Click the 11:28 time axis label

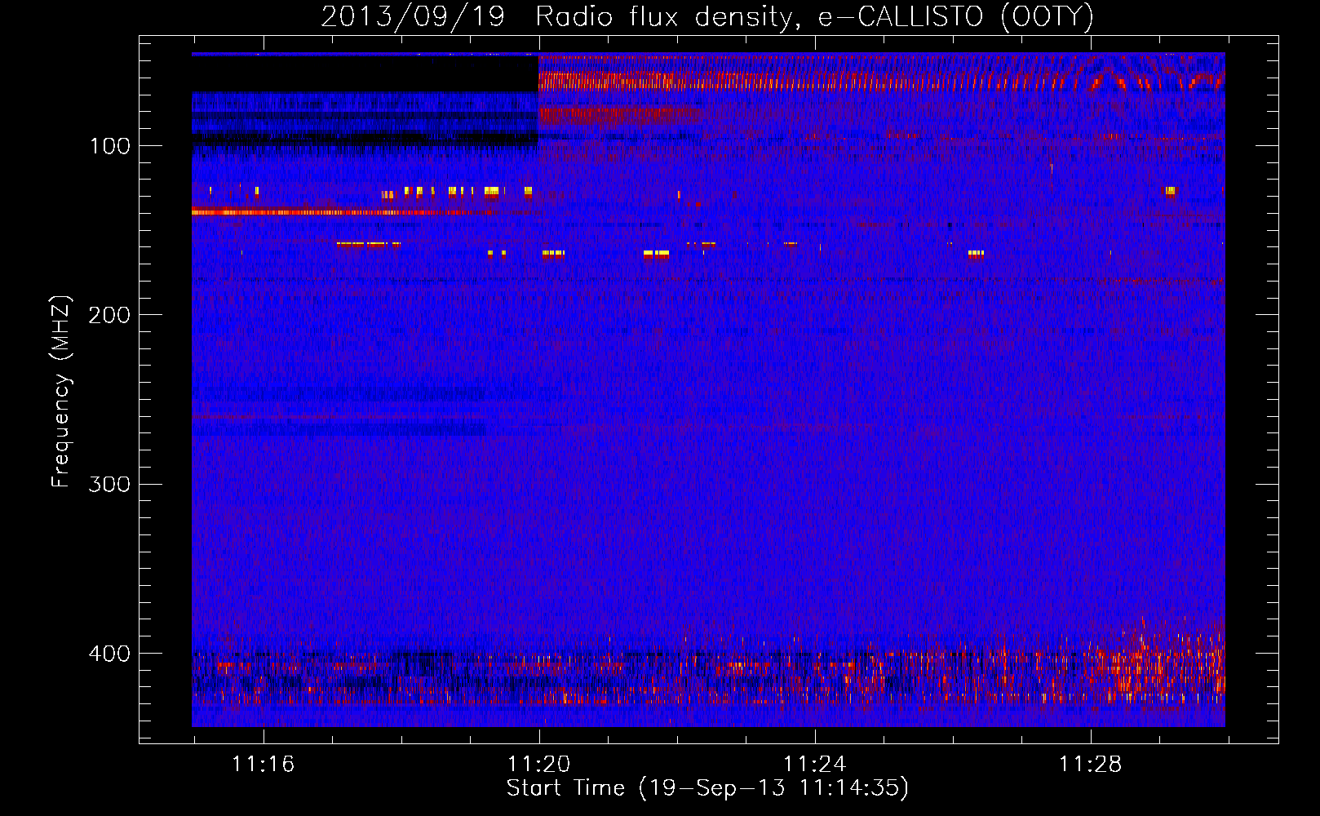1091,765
